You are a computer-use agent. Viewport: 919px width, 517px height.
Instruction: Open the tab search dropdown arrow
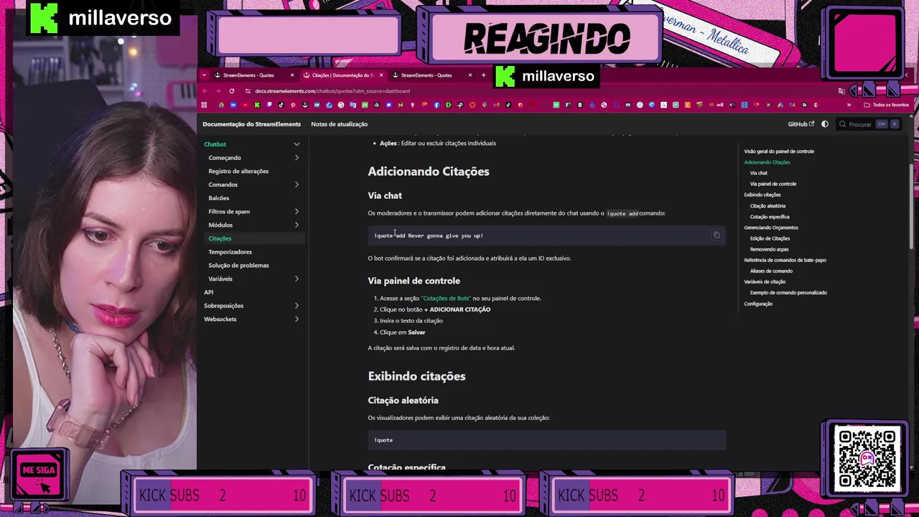(205, 75)
